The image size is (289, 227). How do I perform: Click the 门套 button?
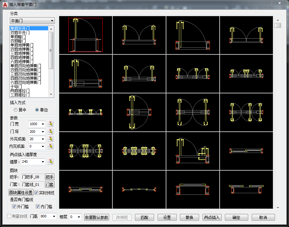click(x=49, y=185)
